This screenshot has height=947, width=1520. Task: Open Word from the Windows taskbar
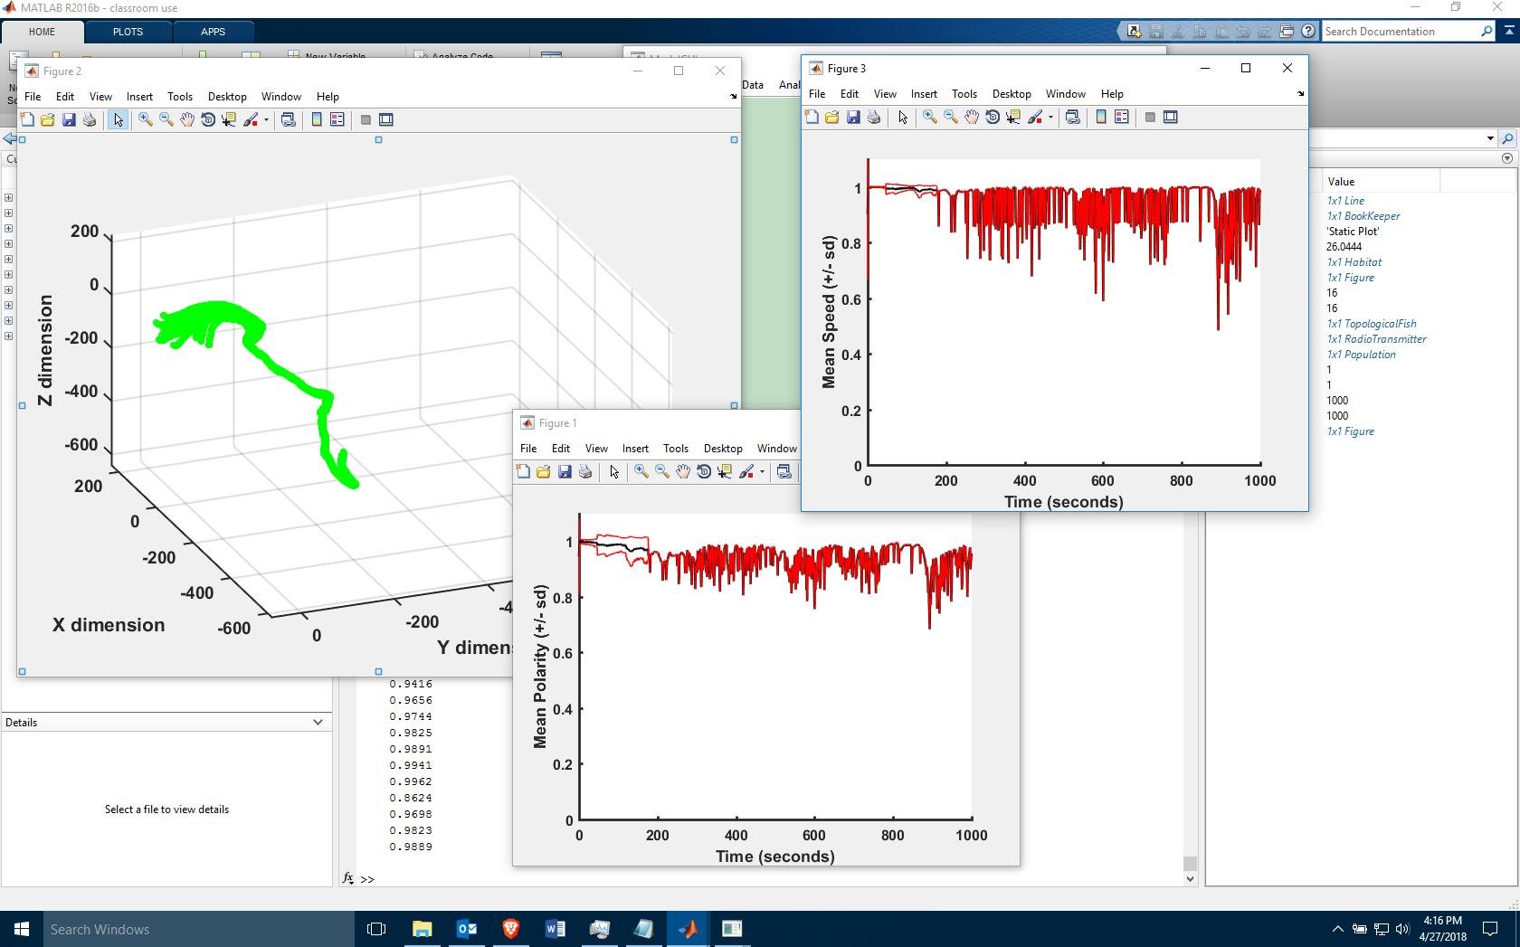click(555, 929)
